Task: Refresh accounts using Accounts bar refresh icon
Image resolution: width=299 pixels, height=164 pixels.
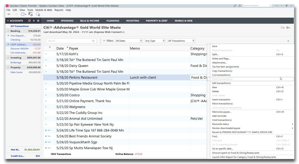Action: pyautogui.click(x=29, y=21)
